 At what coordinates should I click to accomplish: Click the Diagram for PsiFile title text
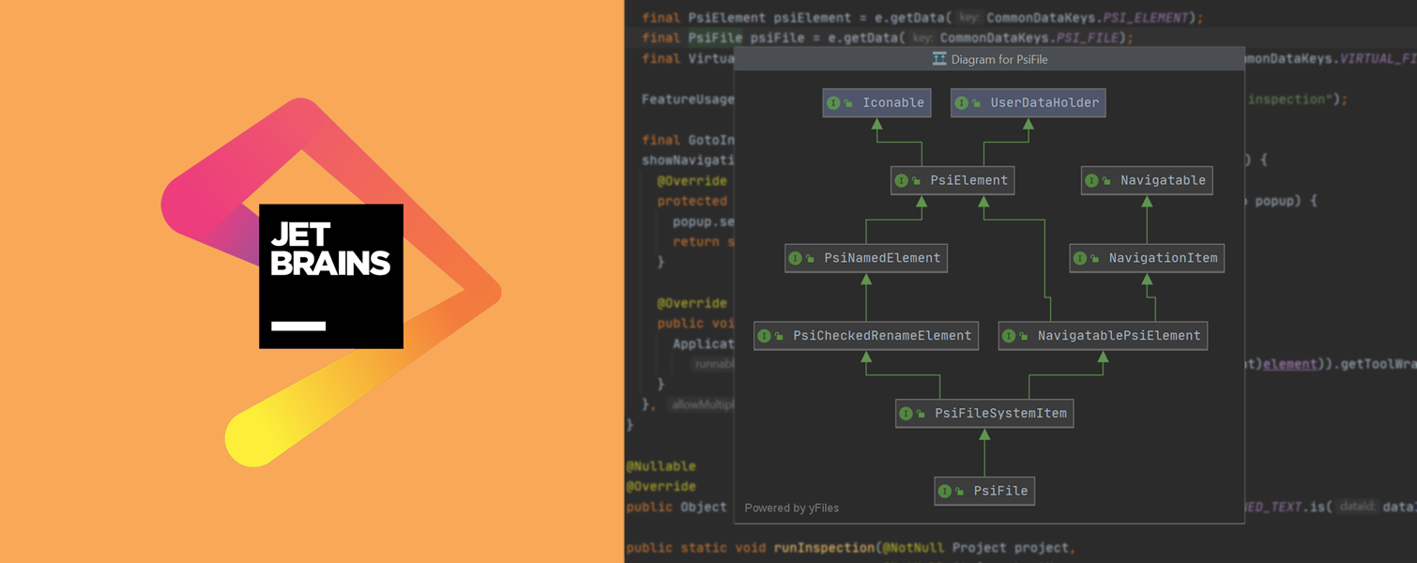pyautogui.click(x=999, y=59)
